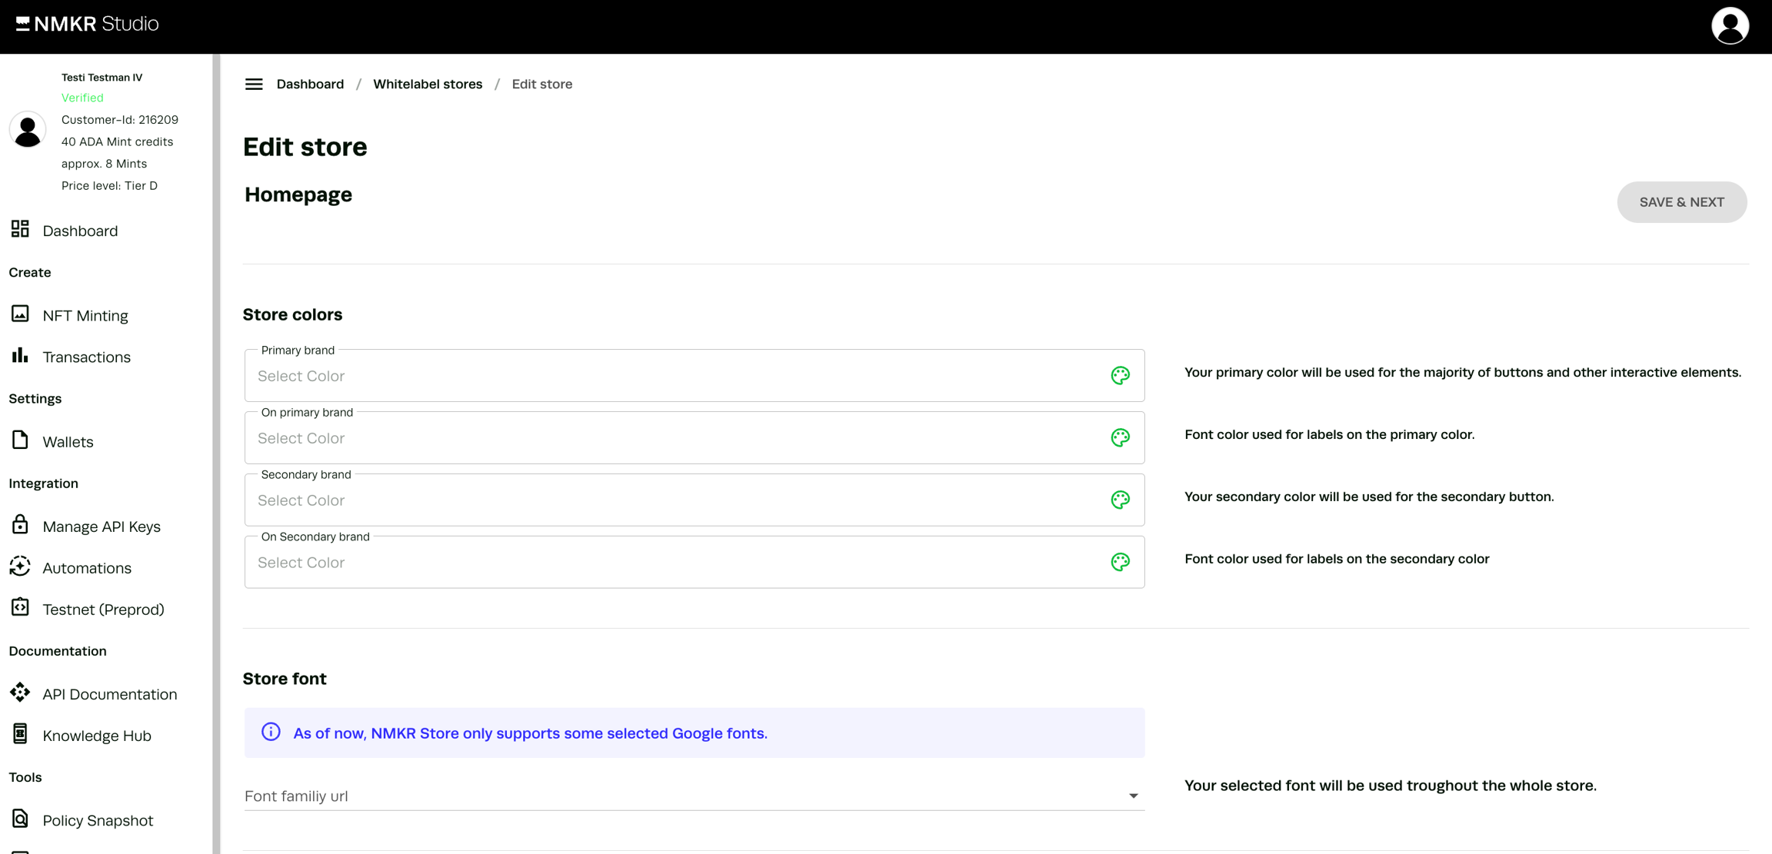Open Testnet (Preprod) menu item
The height and width of the screenshot is (854, 1772).
103,610
